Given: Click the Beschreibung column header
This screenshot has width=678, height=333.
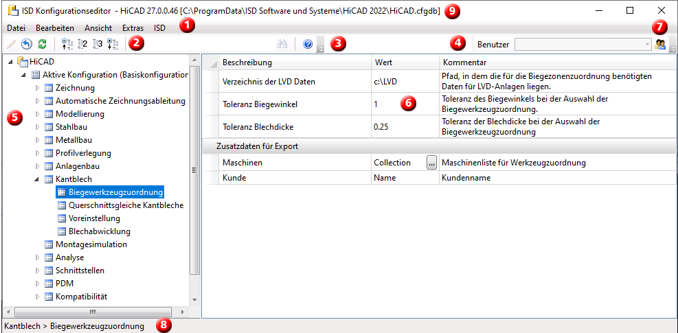Looking at the screenshot, I should (x=295, y=62).
